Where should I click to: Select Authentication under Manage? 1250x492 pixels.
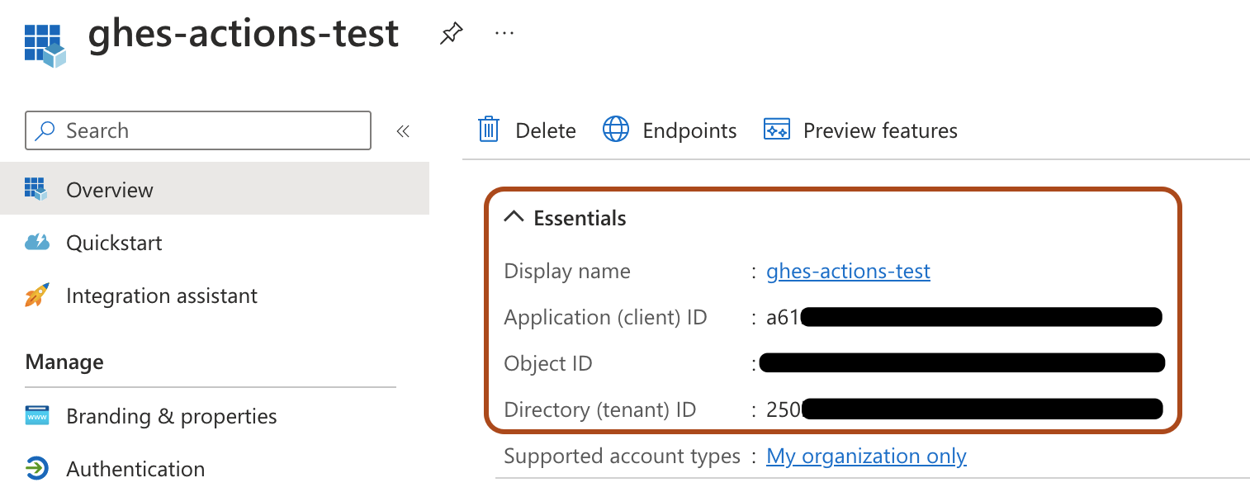coord(135,469)
